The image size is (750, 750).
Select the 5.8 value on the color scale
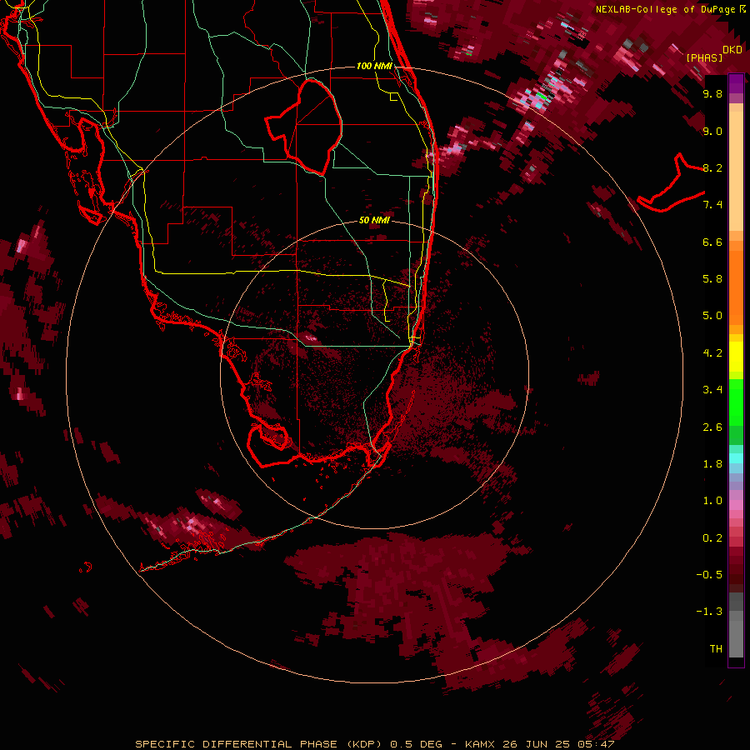[x=712, y=279]
